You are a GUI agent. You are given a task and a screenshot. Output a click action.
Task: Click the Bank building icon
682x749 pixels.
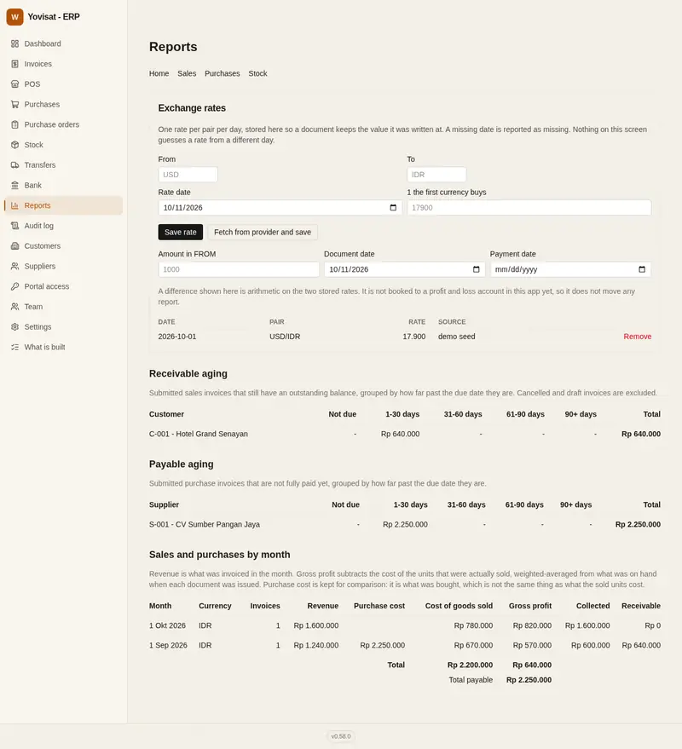click(14, 186)
